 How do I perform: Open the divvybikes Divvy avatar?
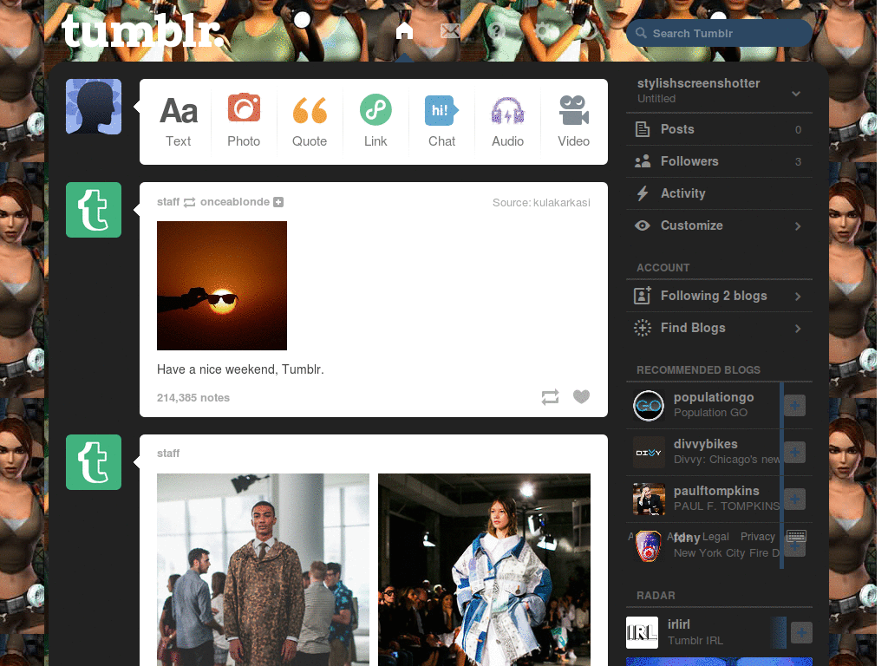(x=649, y=453)
